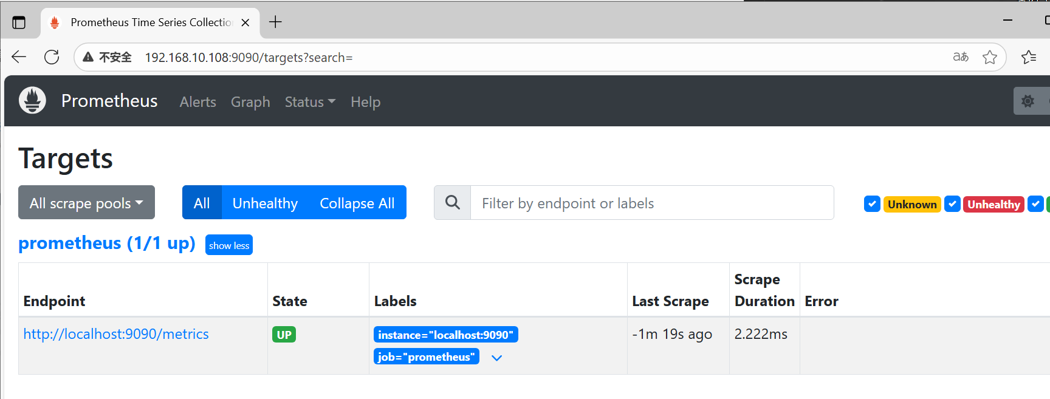Screen dimensions: 1050x399
Task: Click the Scrape Duration column header
Action: tap(764, 290)
